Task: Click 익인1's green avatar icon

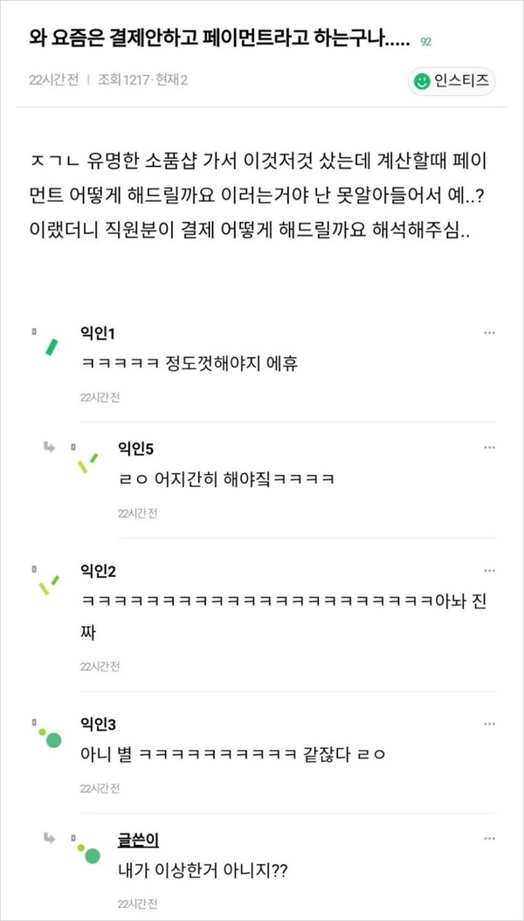Action: point(50,346)
